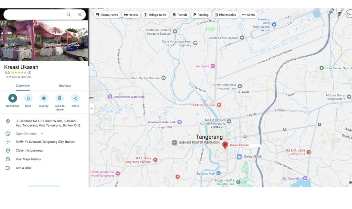Screen dimensions: 352x209
Task: Click Soekarno-Hatta Airport plane marker
Action: click(274, 24)
